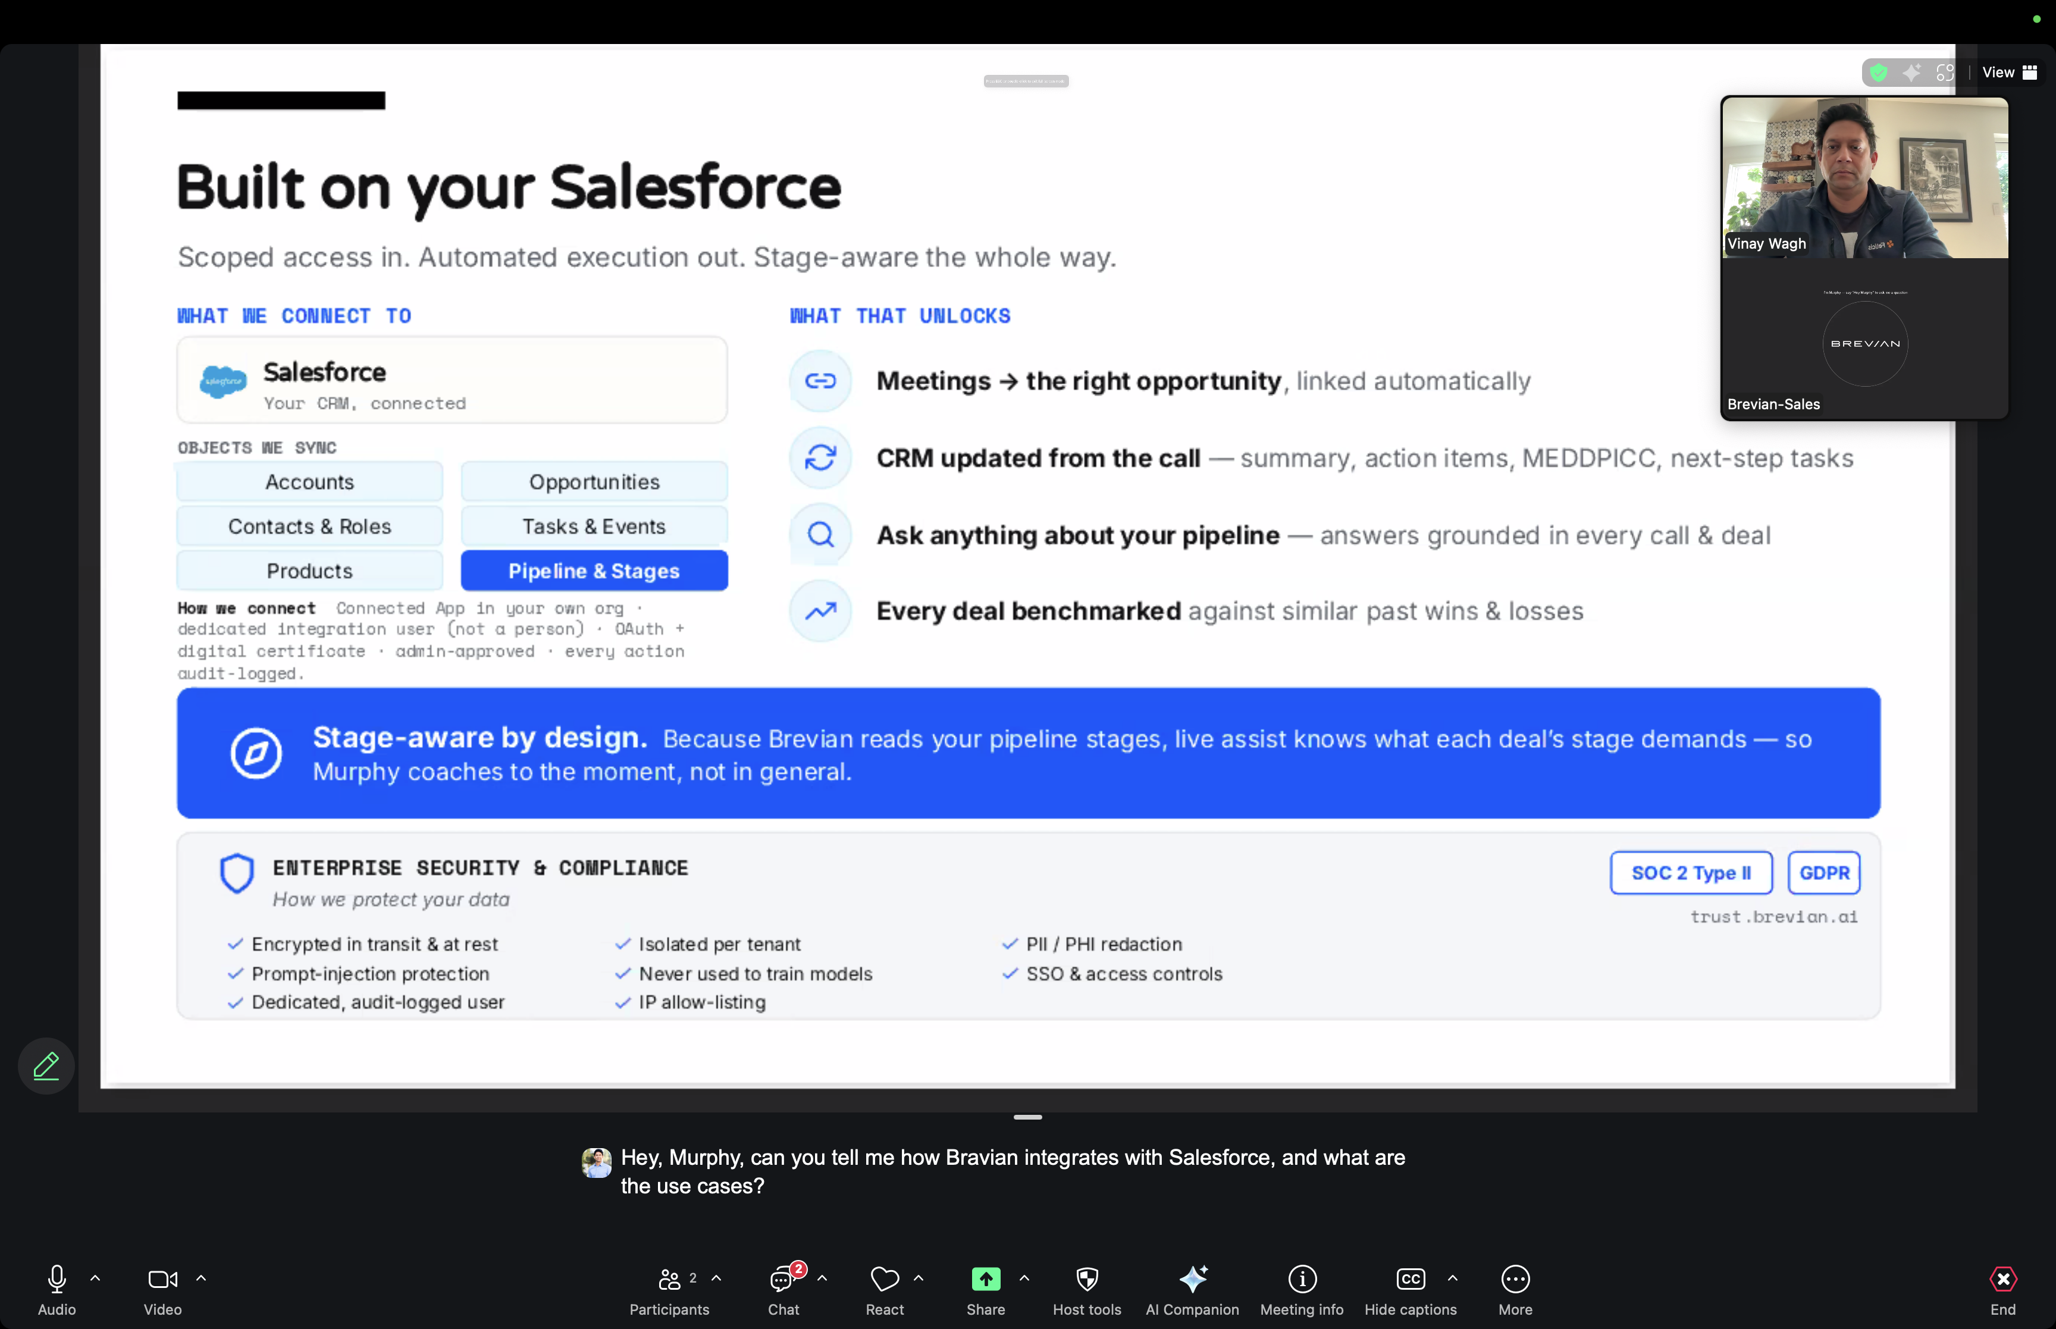The image size is (2056, 1329).
Task: Click the fullscreen icon left of View
Action: tap(1945, 73)
